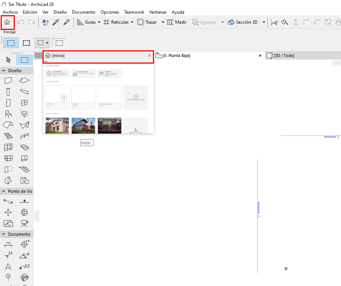Open the Sin Título recent project thumbnail
341x286 pixels.
pyautogui.click(x=57, y=97)
